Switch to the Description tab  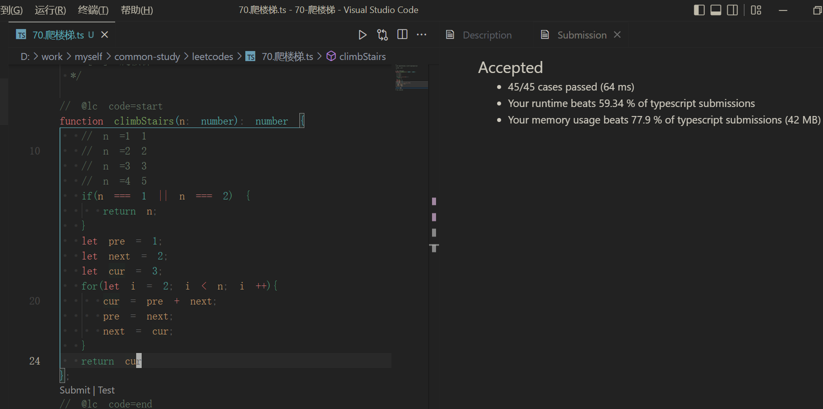487,35
